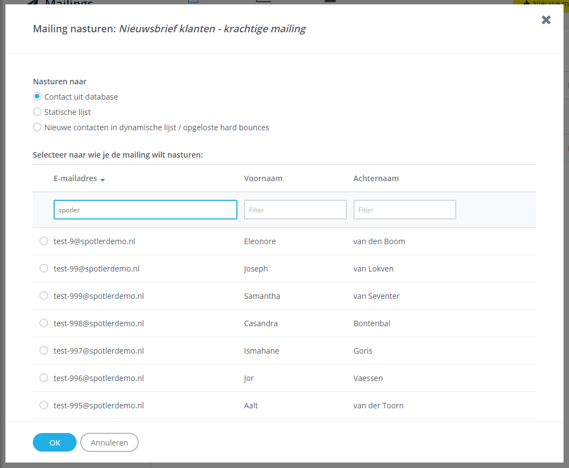Viewport: 569px width, 468px height.
Task: Select contact test-99@spotlerdemo.nl
Action: [44, 268]
